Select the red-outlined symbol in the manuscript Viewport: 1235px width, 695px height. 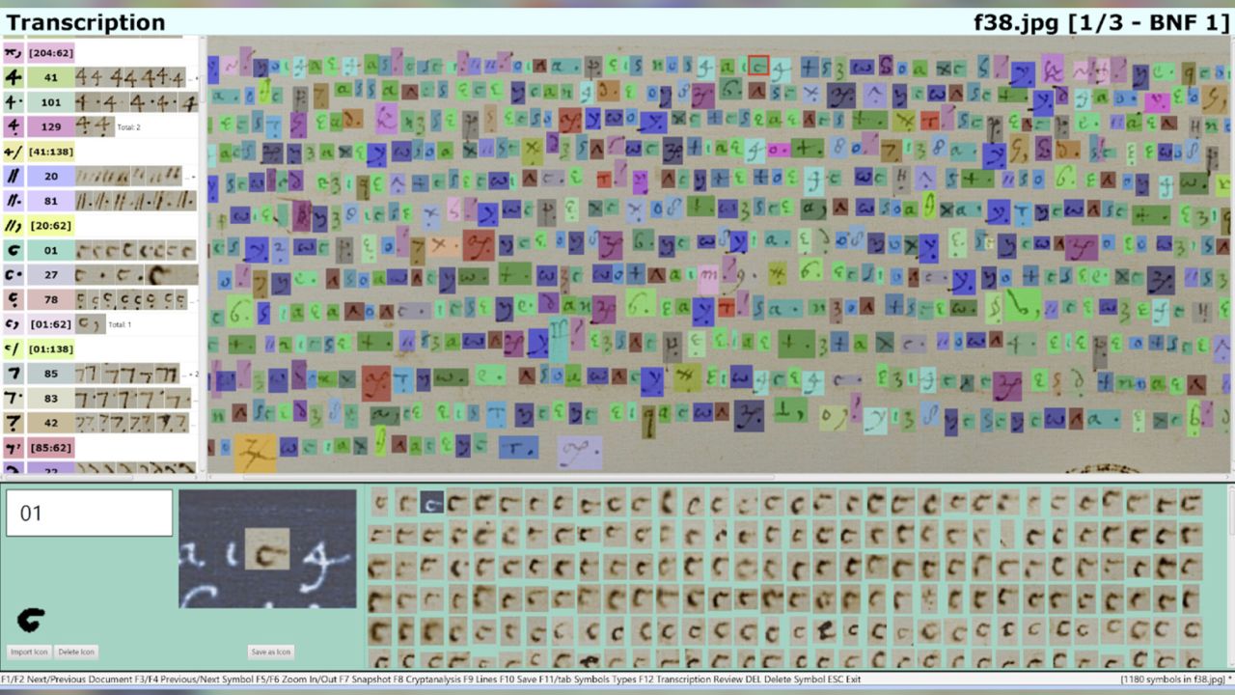coord(758,66)
